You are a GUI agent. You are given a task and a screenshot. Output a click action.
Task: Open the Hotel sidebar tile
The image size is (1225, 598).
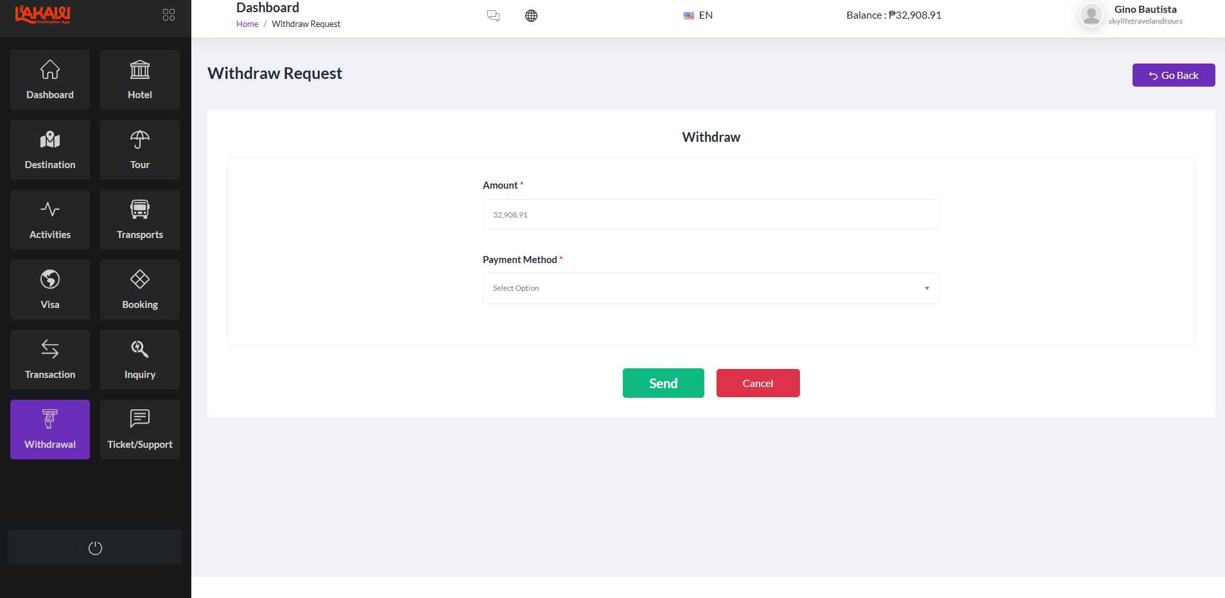[140, 80]
